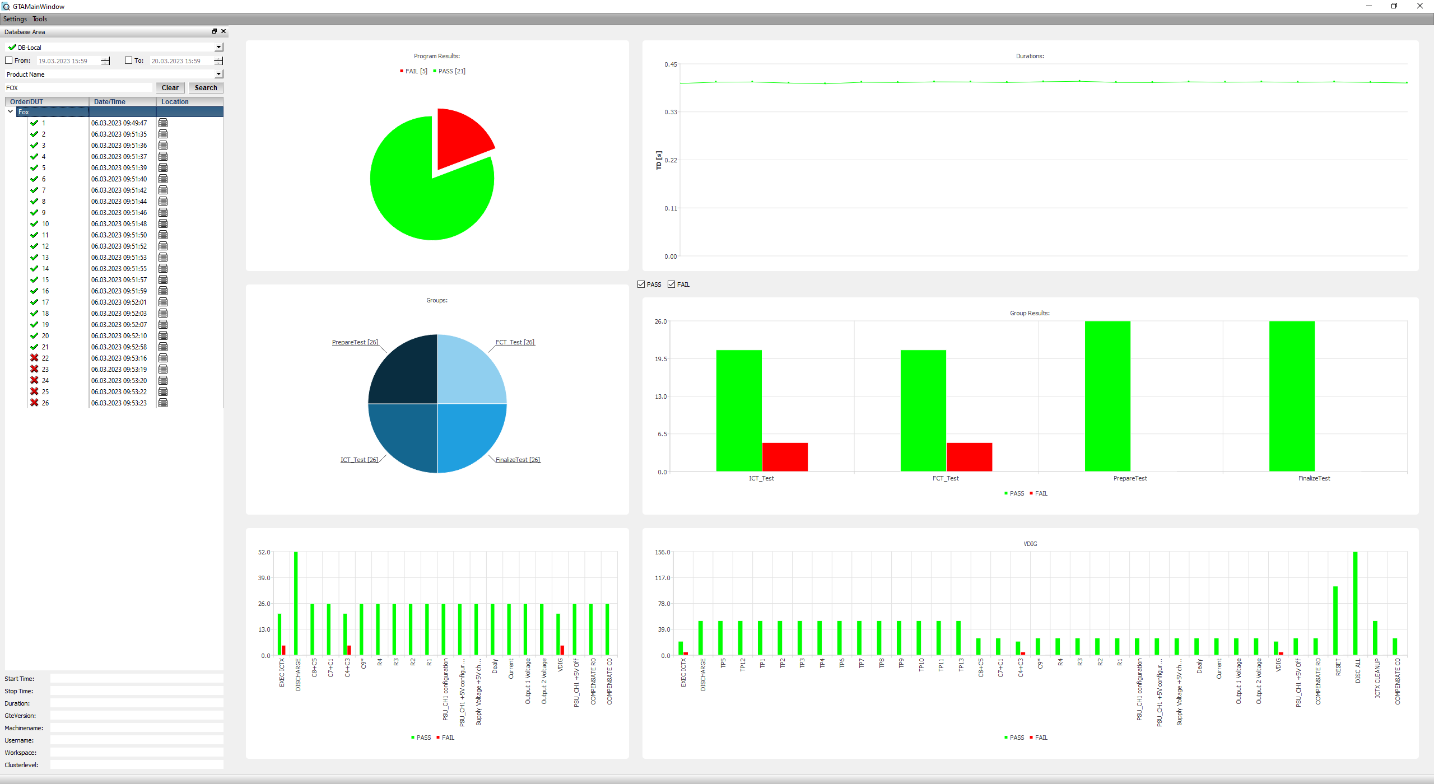Click the red fail cross for DUT 26

click(x=34, y=403)
